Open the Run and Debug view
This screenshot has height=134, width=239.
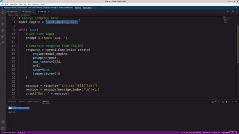(x=3, y=30)
